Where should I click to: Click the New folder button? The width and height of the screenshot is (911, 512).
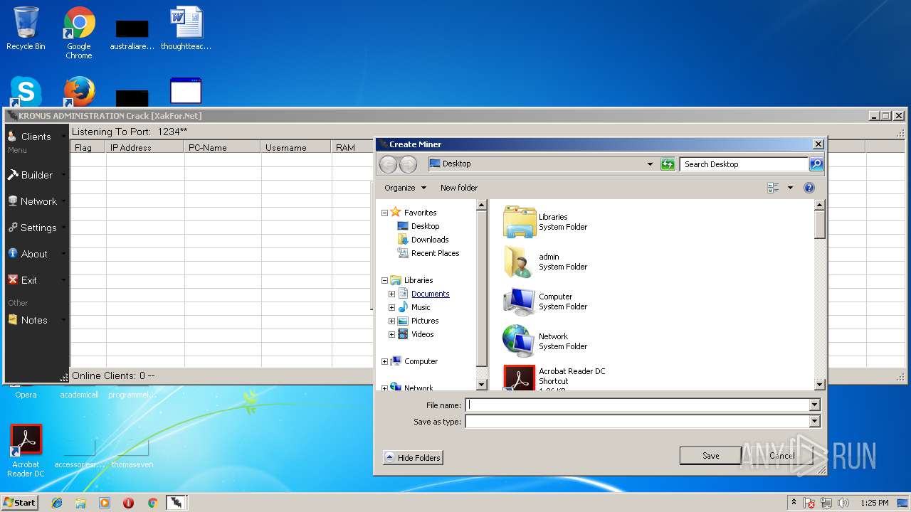459,188
